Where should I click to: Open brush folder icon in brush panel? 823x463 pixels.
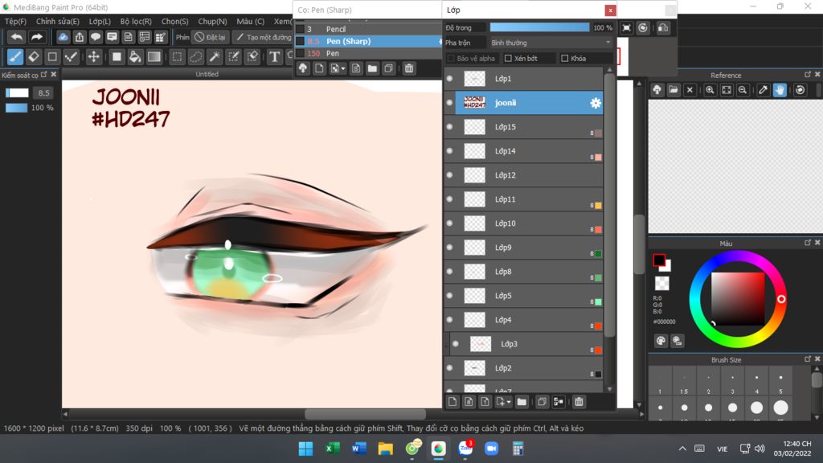(372, 68)
